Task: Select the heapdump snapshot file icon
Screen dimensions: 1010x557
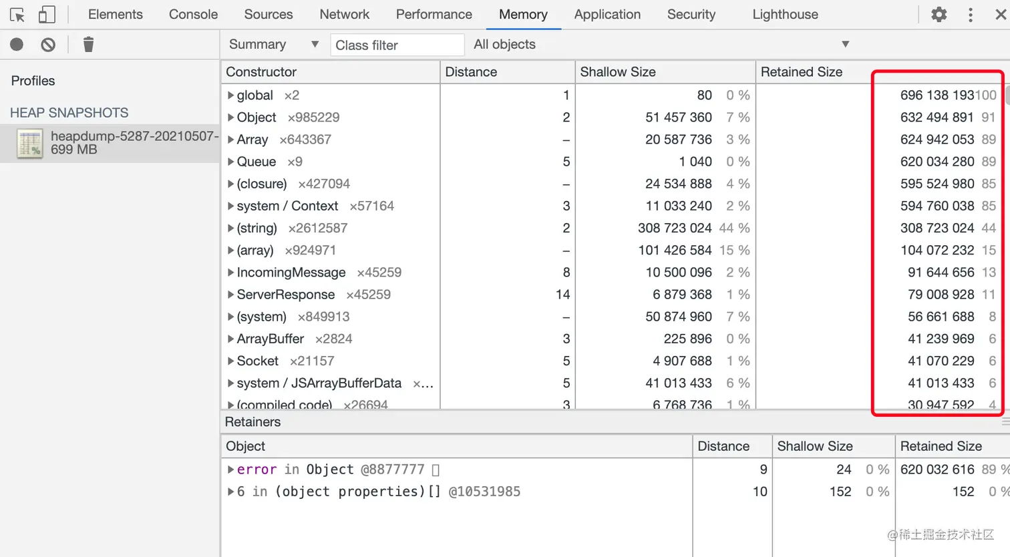Action: 30,144
